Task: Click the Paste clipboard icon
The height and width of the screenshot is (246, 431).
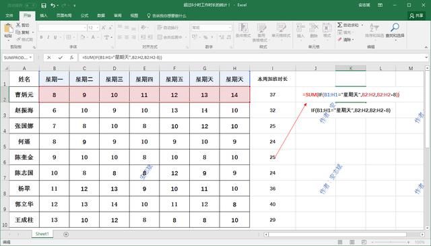Action: [x=8, y=28]
